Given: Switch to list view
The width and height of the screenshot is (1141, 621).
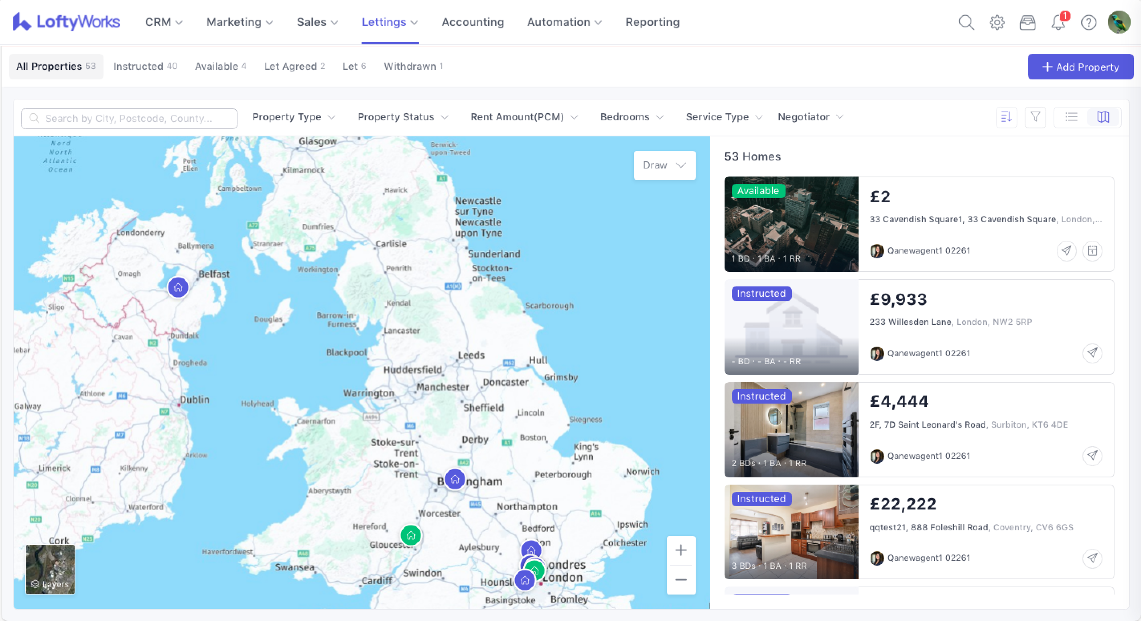Looking at the screenshot, I should (1072, 118).
